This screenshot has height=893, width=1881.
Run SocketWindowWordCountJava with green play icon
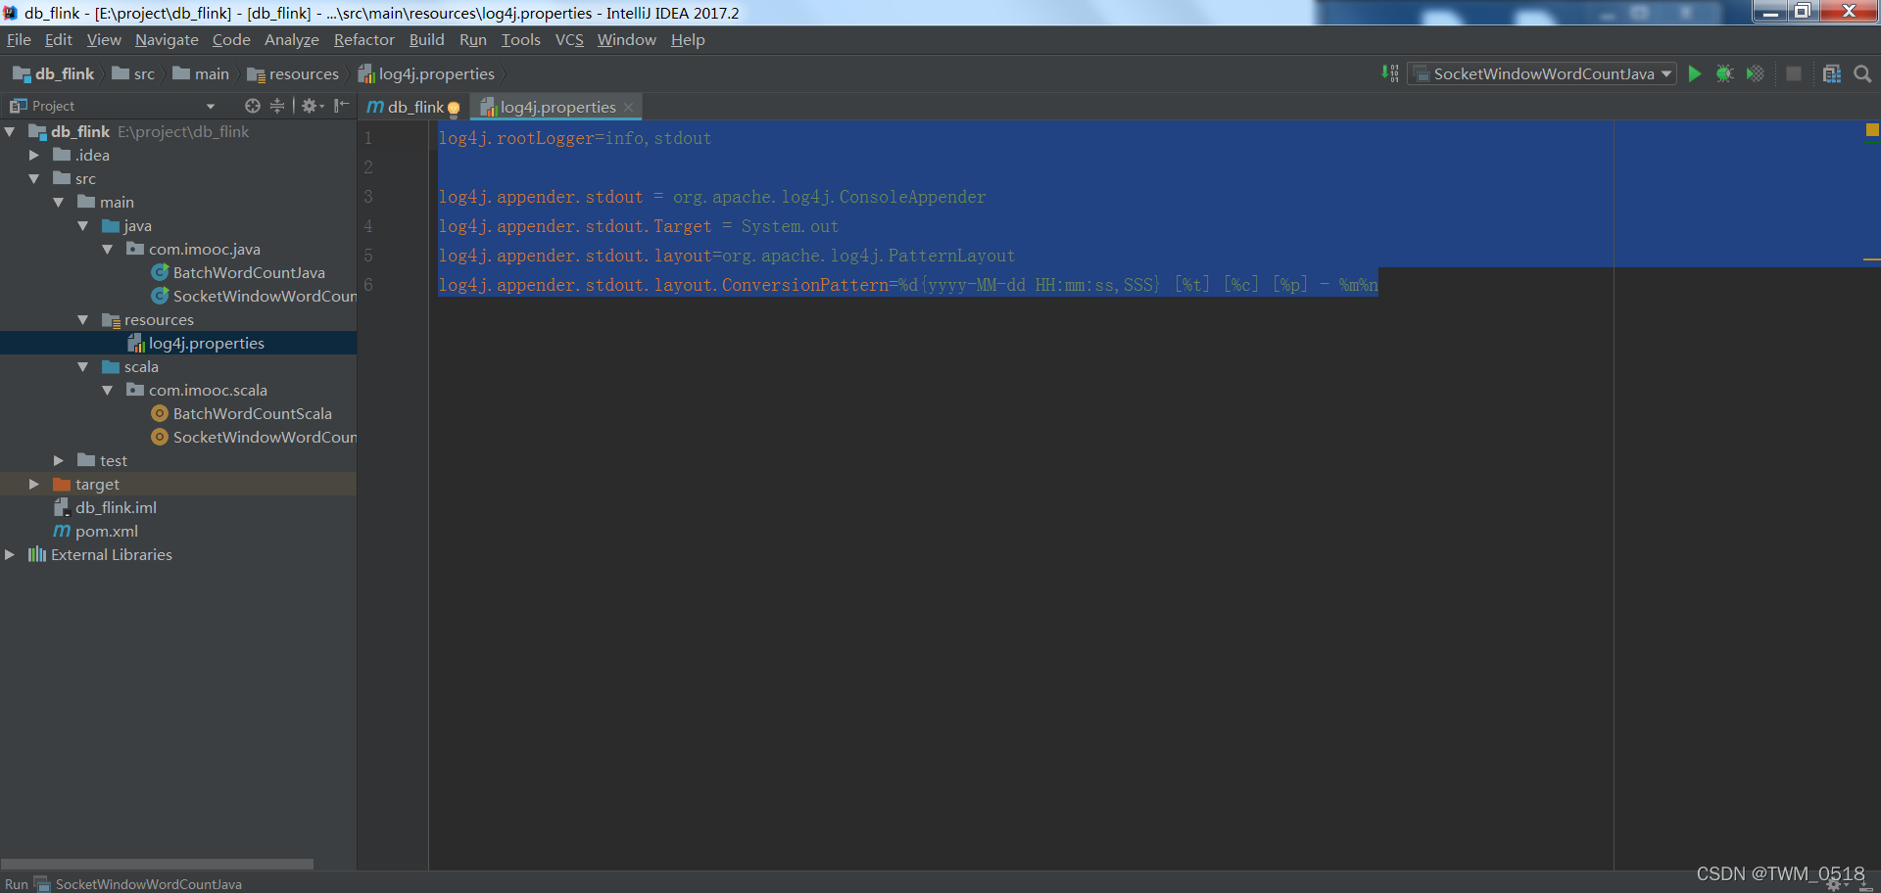tap(1695, 73)
